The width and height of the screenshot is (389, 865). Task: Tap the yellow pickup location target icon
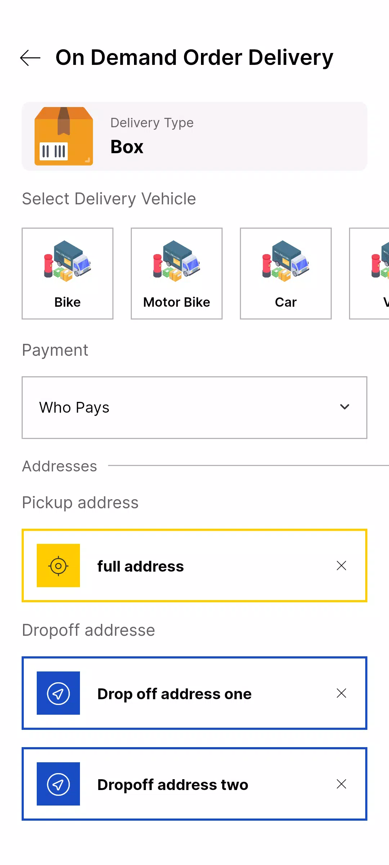coord(58,565)
